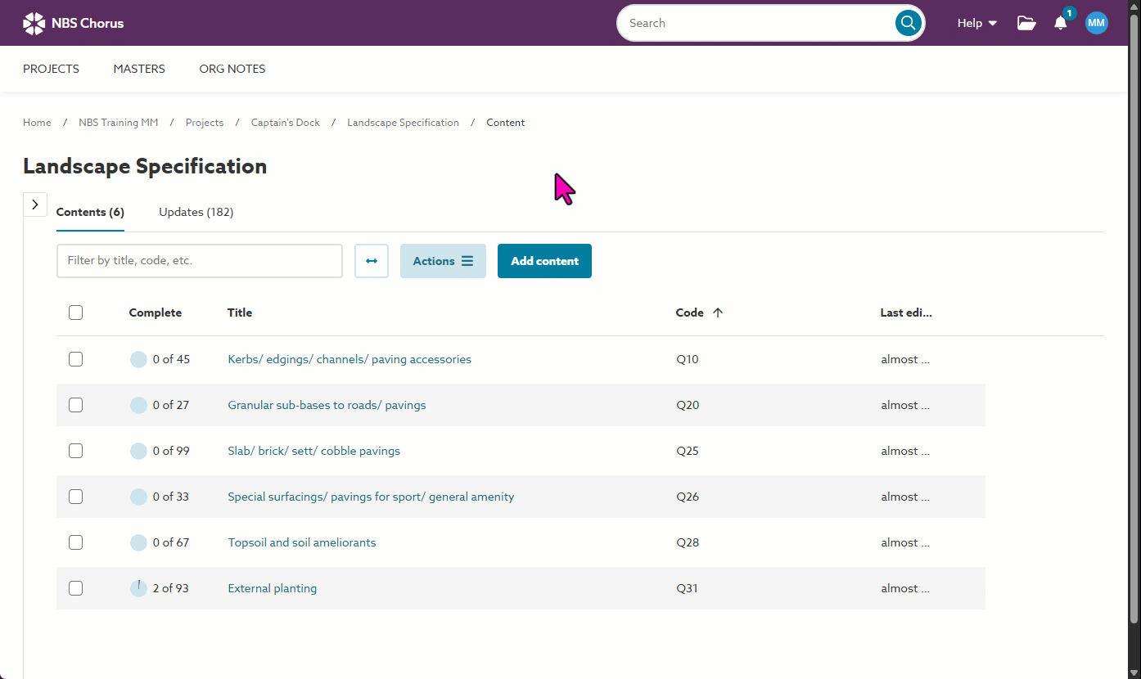1141x679 pixels.
Task: Click last-edited cell in Q10 row
Action: pos(905,359)
